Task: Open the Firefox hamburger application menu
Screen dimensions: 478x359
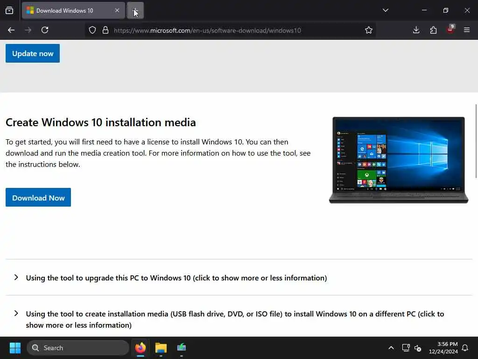Action: (x=467, y=30)
